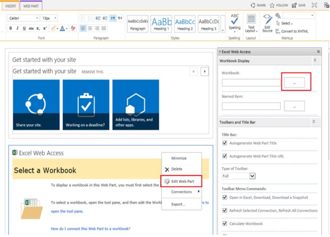The image size is (330, 237).
Task: Click the Workbook browse ellipsis button
Action: coord(294,82)
